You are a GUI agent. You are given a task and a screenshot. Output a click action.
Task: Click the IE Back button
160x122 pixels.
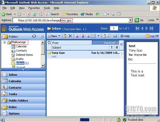[x=7, y=14]
